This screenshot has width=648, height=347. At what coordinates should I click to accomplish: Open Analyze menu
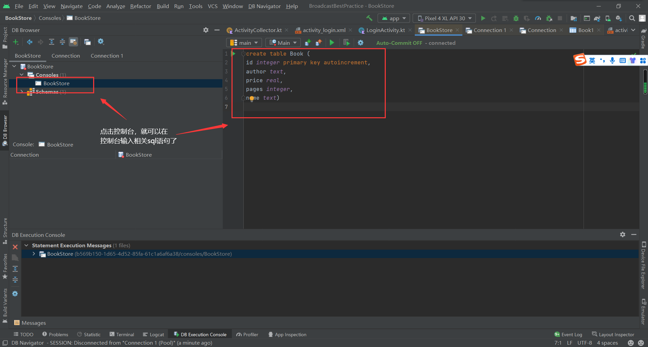coord(115,6)
